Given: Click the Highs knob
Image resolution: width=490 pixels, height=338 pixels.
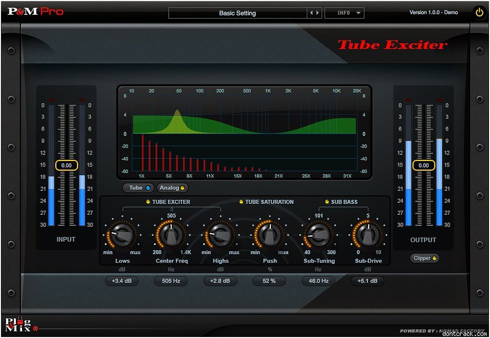Looking at the screenshot, I should [221, 235].
